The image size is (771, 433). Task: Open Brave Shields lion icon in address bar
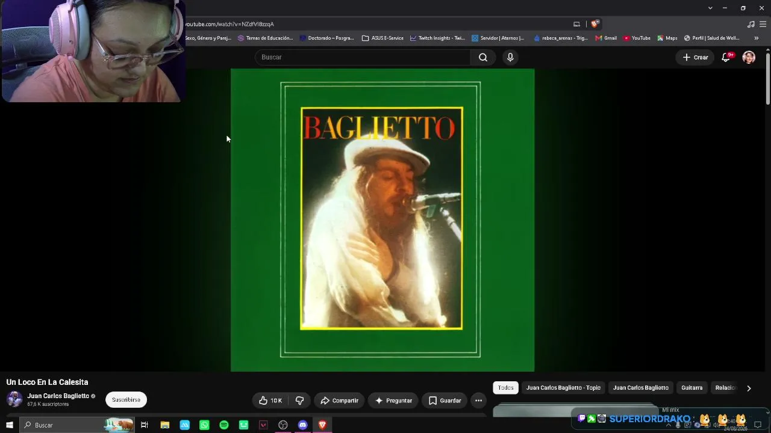pyautogui.click(x=595, y=24)
